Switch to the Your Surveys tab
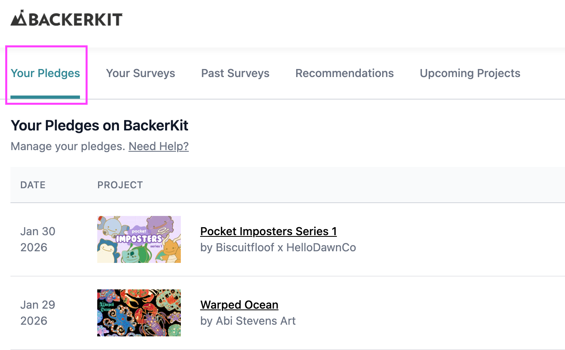Image resolution: width=565 pixels, height=350 pixels. click(x=140, y=73)
